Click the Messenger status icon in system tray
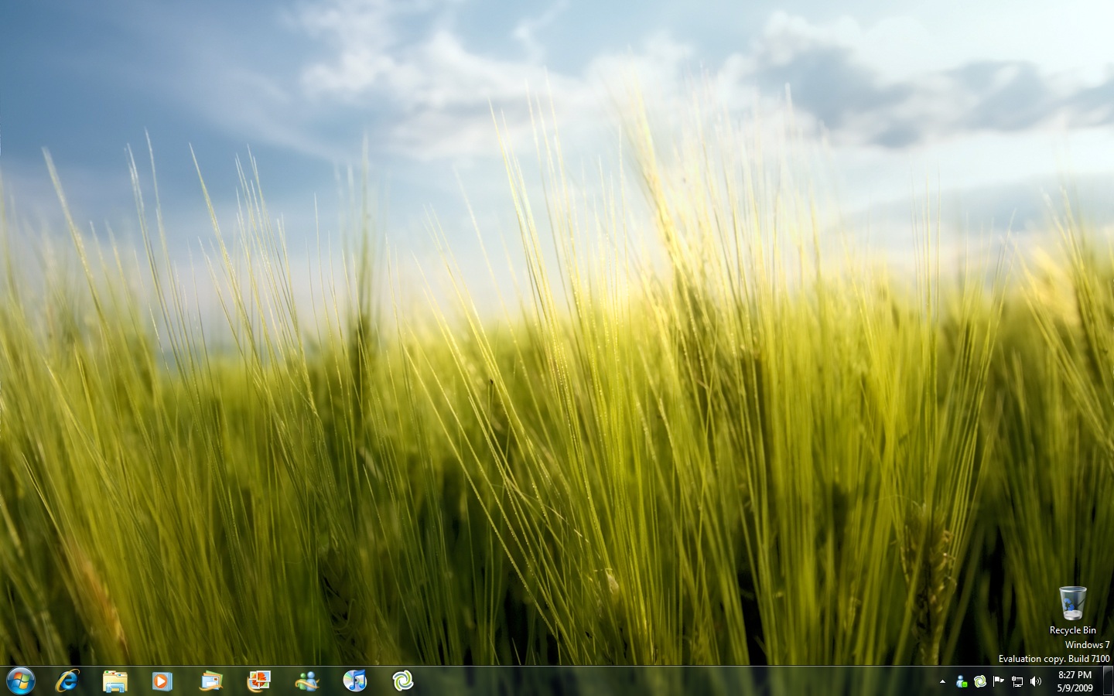Image resolution: width=1114 pixels, height=696 pixels. [x=961, y=681]
